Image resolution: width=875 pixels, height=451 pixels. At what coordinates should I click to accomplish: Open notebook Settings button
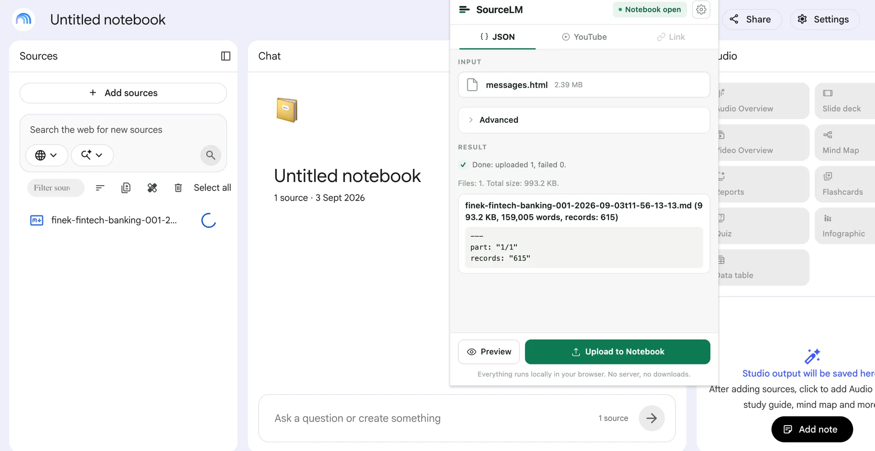coord(825,19)
